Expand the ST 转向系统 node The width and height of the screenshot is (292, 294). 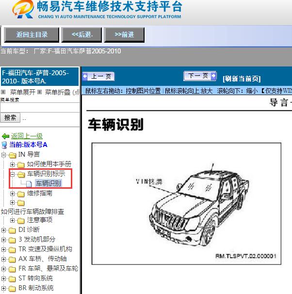[x=3, y=279]
